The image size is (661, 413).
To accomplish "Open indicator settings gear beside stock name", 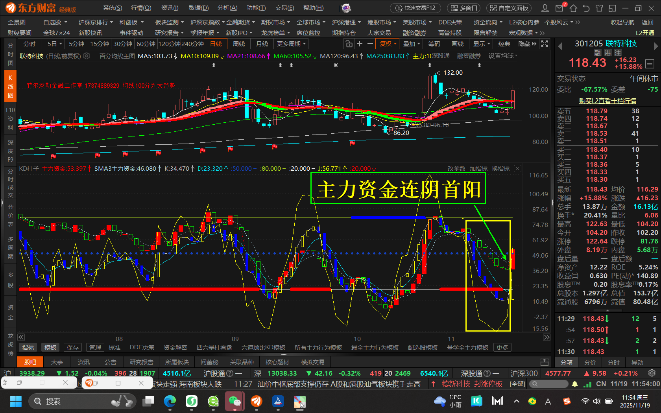I will [87, 56].
